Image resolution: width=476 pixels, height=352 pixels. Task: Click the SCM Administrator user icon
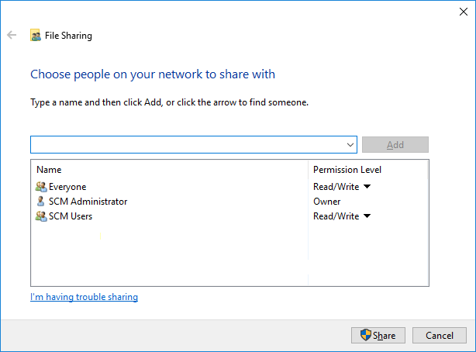pyautogui.click(x=41, y=202)
